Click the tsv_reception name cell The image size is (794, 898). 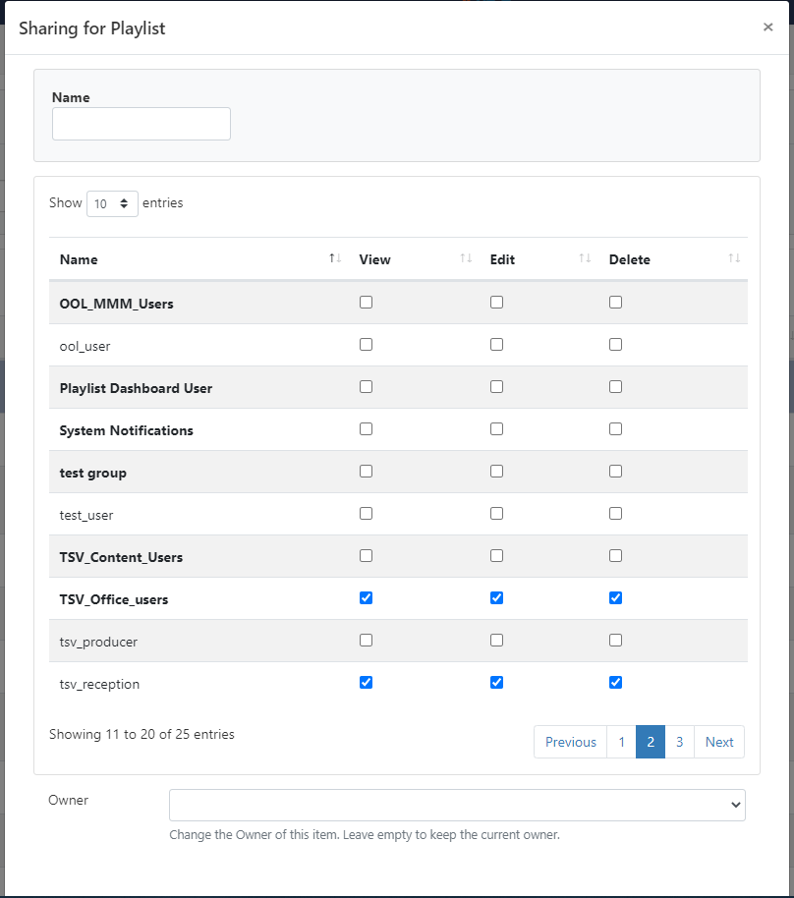99,685
